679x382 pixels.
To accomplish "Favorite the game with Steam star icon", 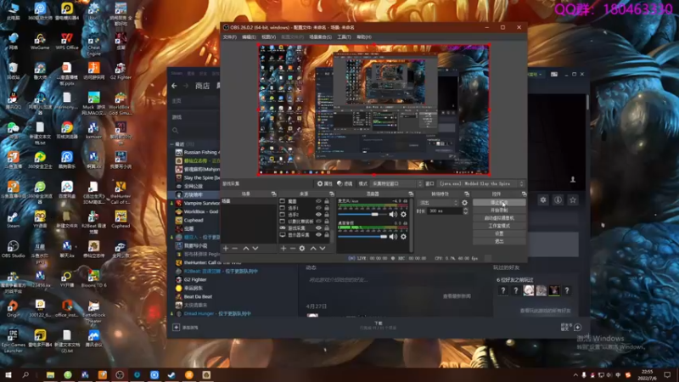I will click(572, 199).
